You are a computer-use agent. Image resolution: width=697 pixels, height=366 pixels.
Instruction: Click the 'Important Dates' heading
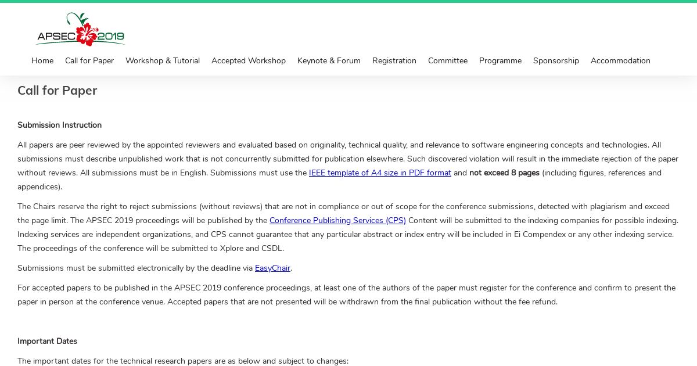click(47, 341)
